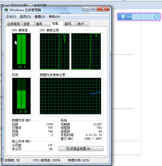Click the Task Manager title bar icon
162x166 pixels.
tap(6, 10)
